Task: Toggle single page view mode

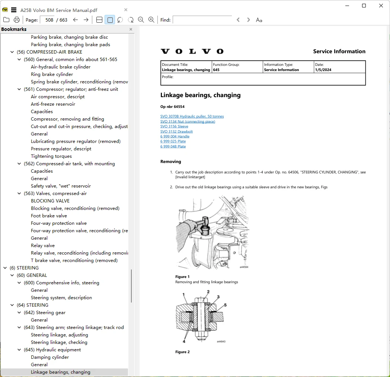Action: (110, 20)
